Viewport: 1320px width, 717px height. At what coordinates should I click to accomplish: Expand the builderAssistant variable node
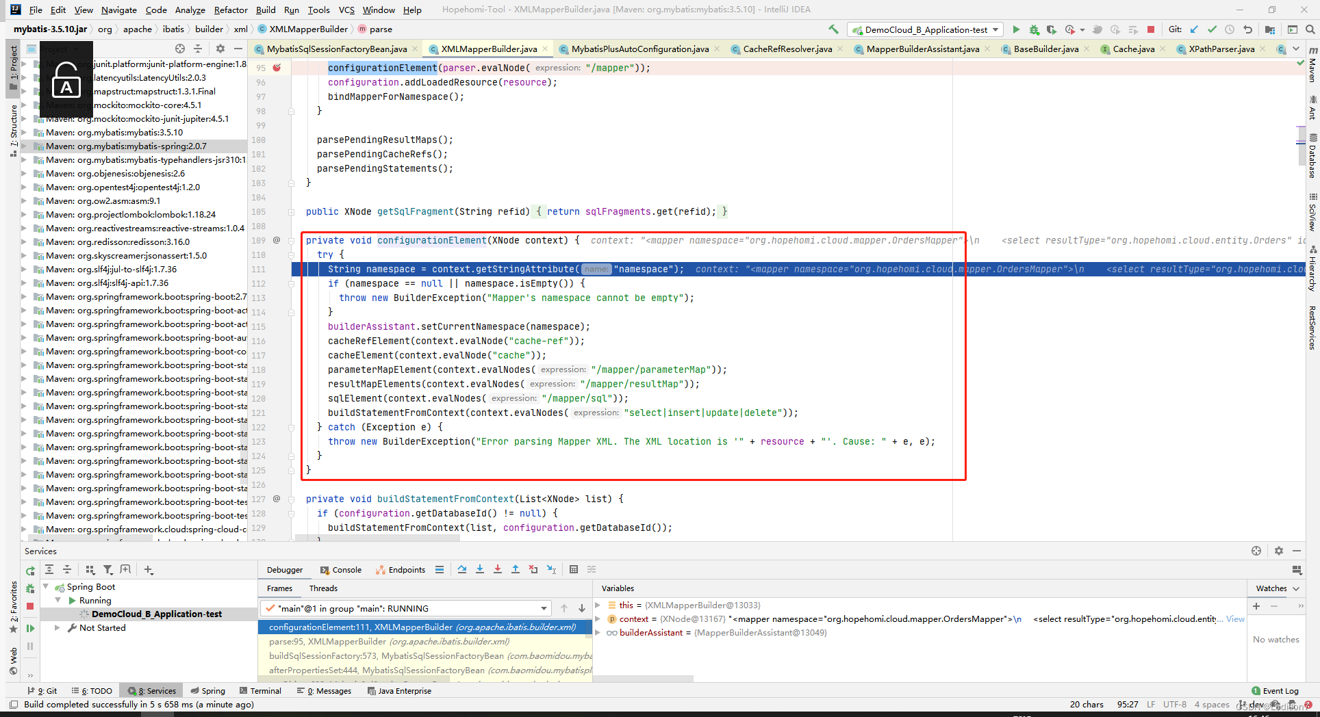(x=598, y=632)
